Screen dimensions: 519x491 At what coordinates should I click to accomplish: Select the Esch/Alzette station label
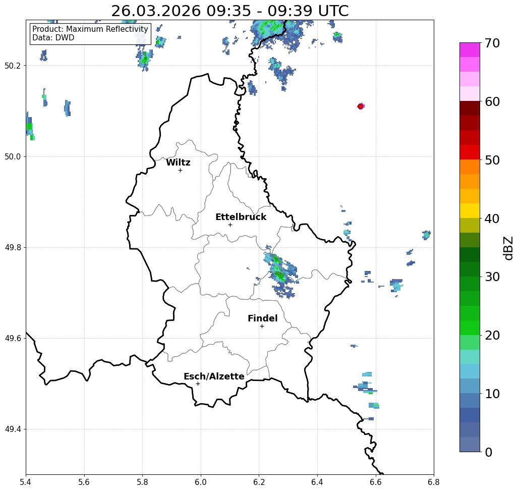pyautogui.click(x=214, y=376)
